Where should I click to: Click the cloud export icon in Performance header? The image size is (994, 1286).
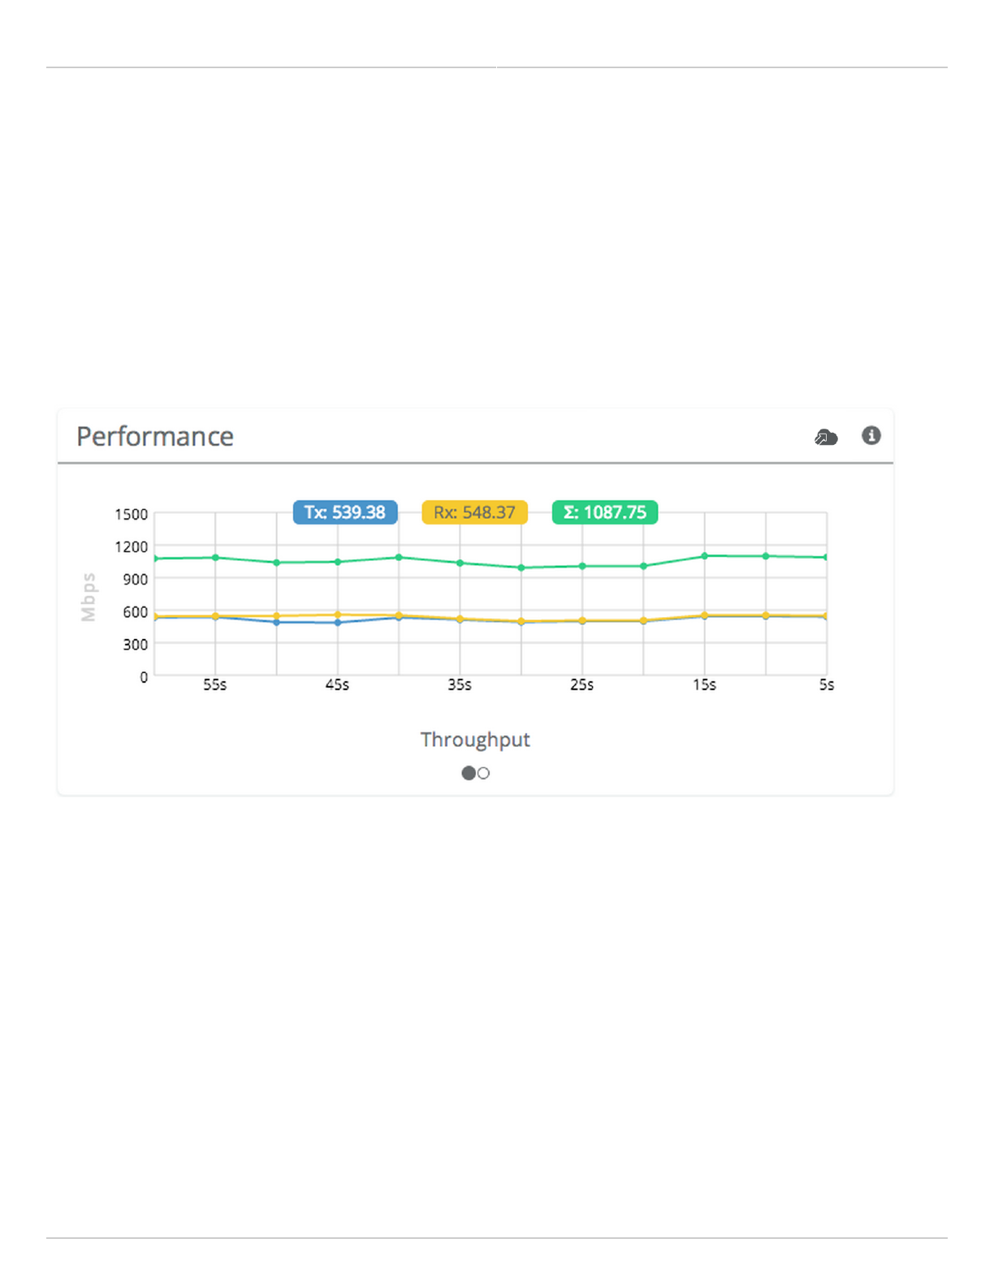coord(826,438)
